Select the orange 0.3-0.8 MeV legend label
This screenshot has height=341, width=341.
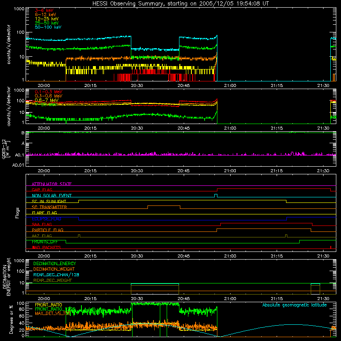point(49,96)
